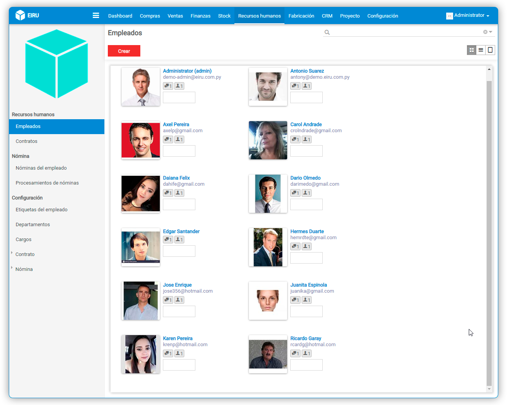Switch to list view
Image resolution: width=507 pixels, height=405 pixels.
coord(481,50)
